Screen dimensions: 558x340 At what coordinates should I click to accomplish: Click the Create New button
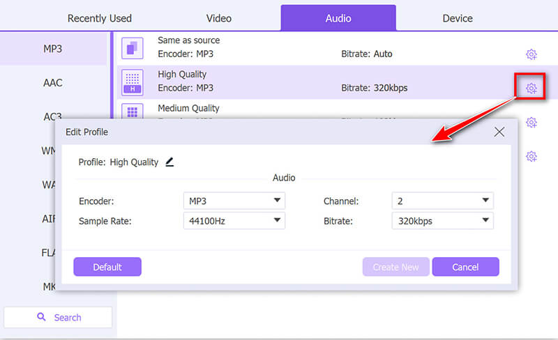pyautogui.click(x=395, y=267)
